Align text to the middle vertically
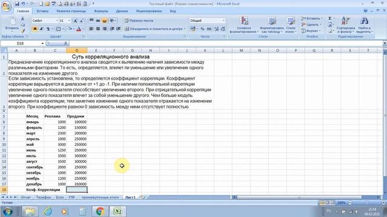The width and height of the screenshot is (387, 217). (x=98, y=20)
